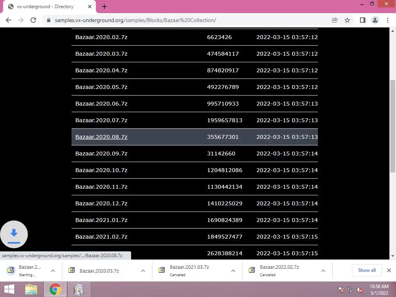Image resolution: width=396 pixels, height=297 pixels.
Task: Click the scrollbar down arrow
Action: [393, 256]
